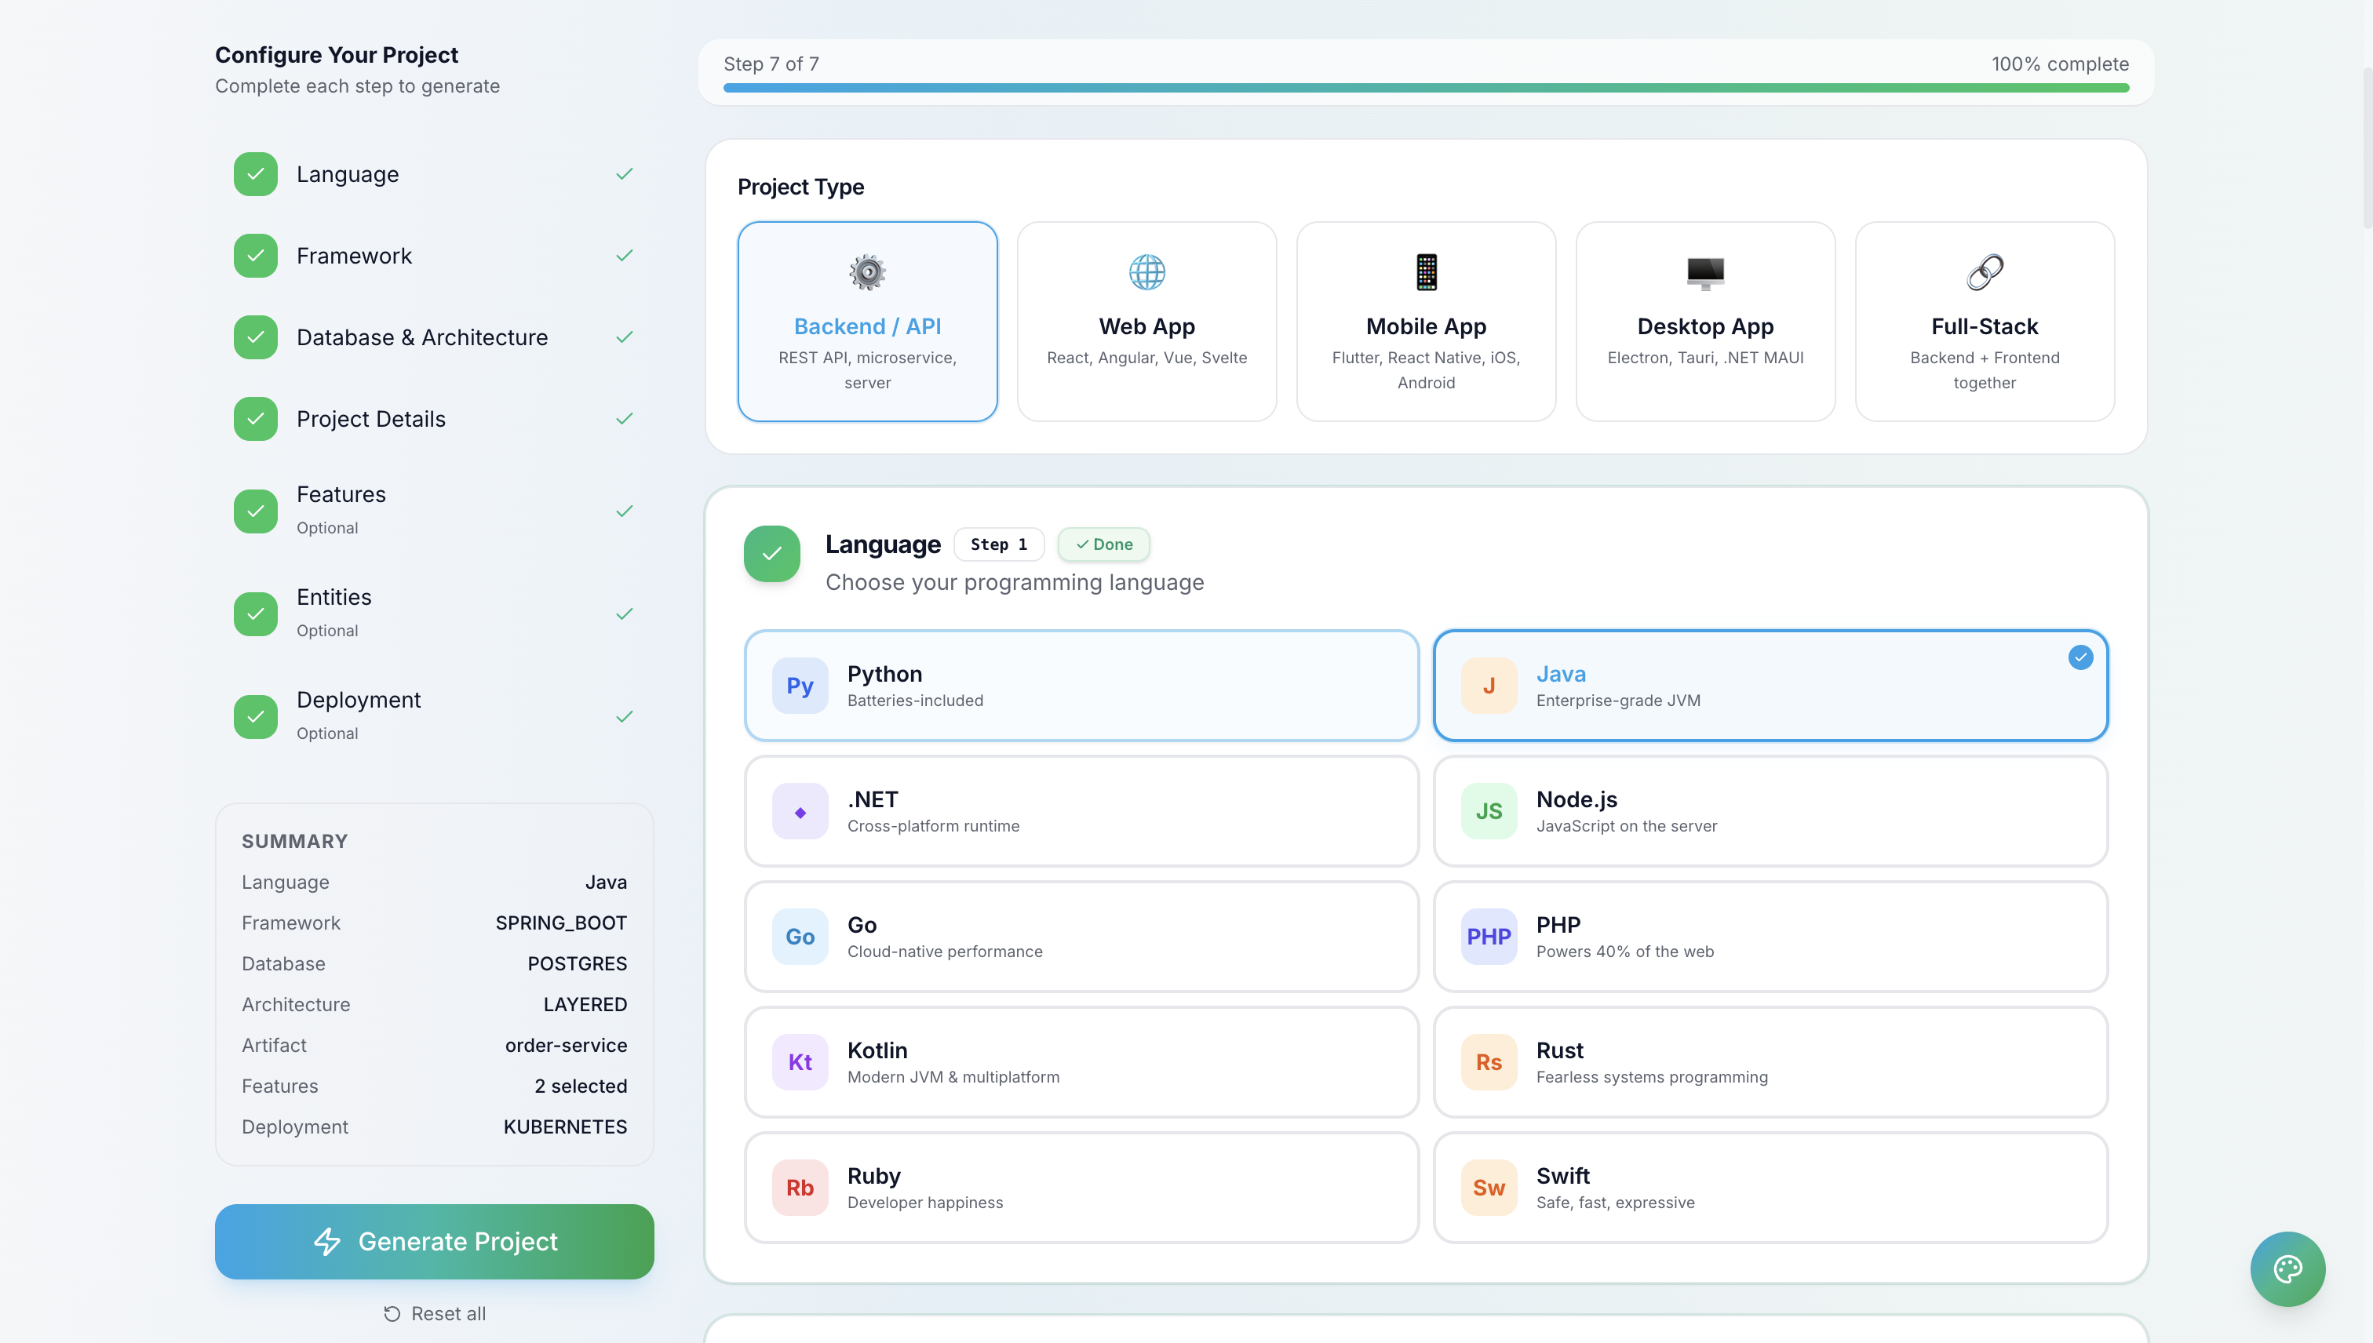Click the '2 selected' features value
The width and height of the screenshot is (2373, 1343).
581,1086
